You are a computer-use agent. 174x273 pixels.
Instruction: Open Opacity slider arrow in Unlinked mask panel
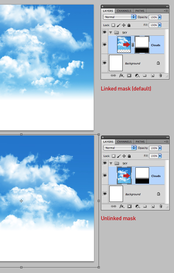(160, 148)
